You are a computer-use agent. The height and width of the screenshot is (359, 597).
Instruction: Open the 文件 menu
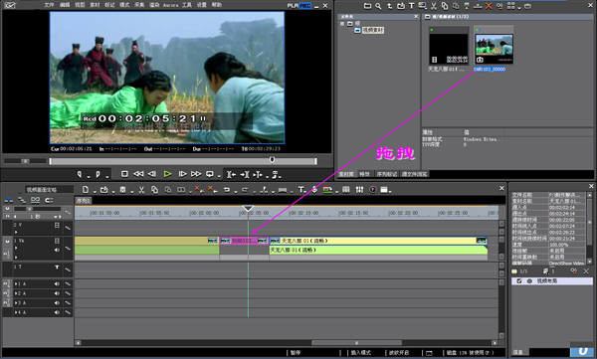(x=49, y=5)
